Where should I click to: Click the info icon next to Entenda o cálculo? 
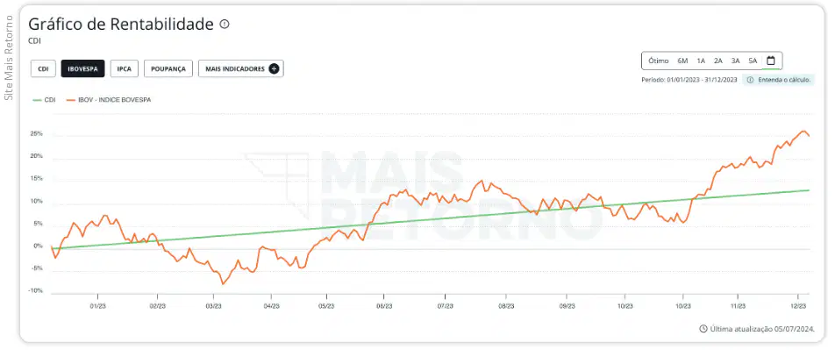click(750, 80)
